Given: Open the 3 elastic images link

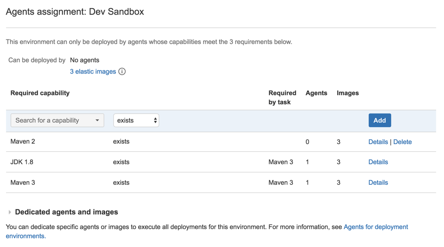Looking at the screenshot, I should coord(93,71).
